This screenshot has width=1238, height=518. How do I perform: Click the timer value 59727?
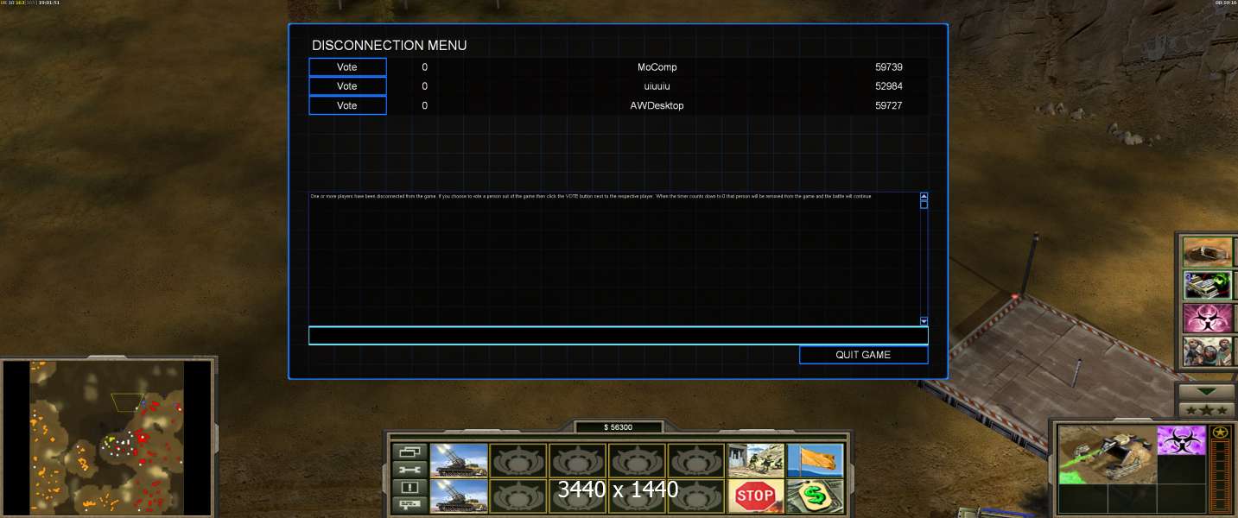click(889, 105)
